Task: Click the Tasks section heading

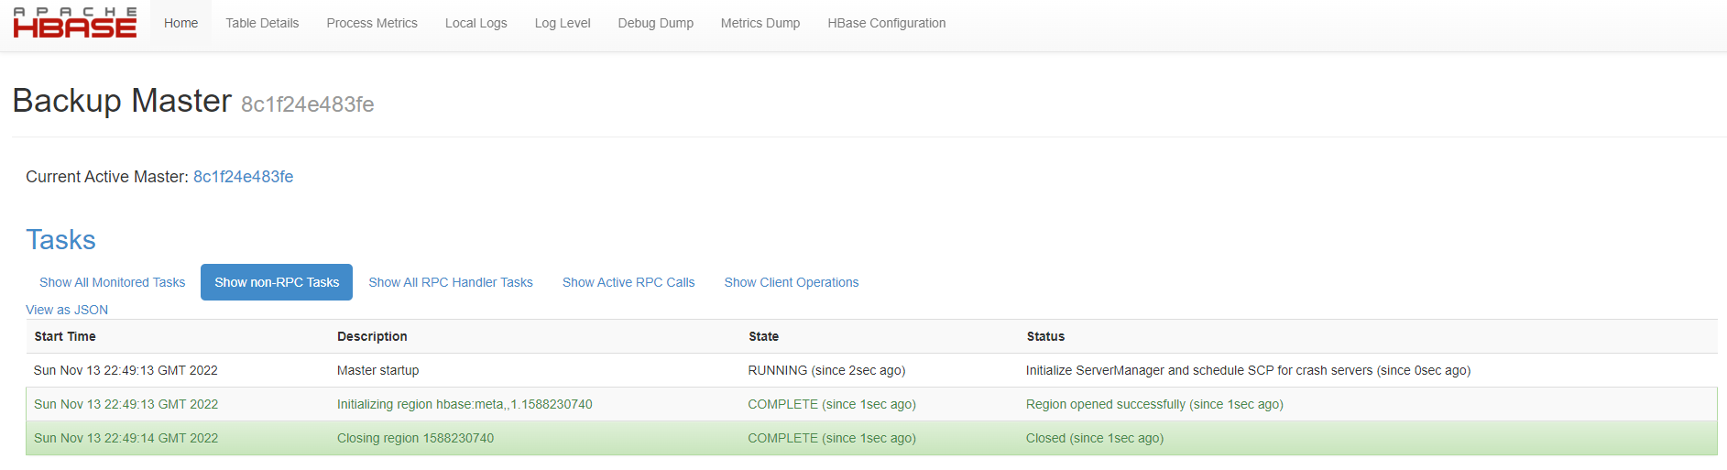Action: click(x=60, y=240)
